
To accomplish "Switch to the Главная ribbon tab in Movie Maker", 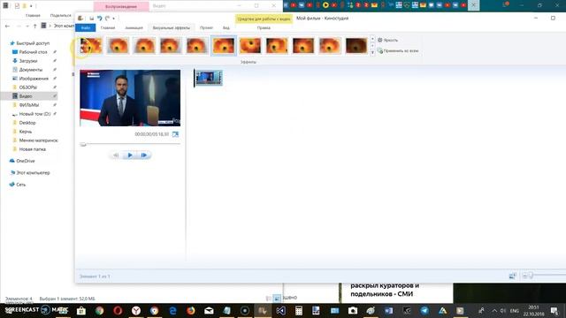I will click(108, 27).
